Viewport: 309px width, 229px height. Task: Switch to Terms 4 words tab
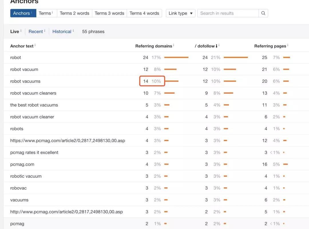coord(144,13)
